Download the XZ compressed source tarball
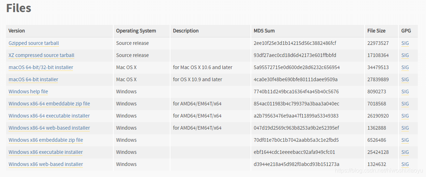Image resolution: width=426 pixels, height=177 pixels. click(x=41, y=55)
